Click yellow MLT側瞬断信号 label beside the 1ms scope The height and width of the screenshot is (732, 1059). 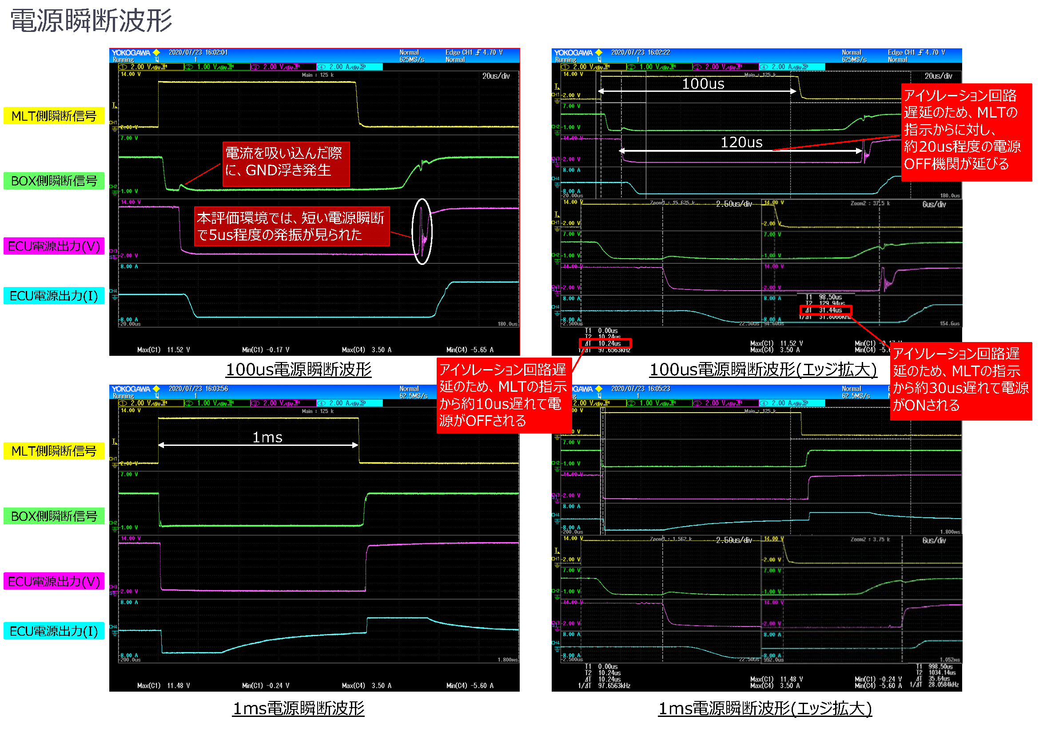(54, 451)
